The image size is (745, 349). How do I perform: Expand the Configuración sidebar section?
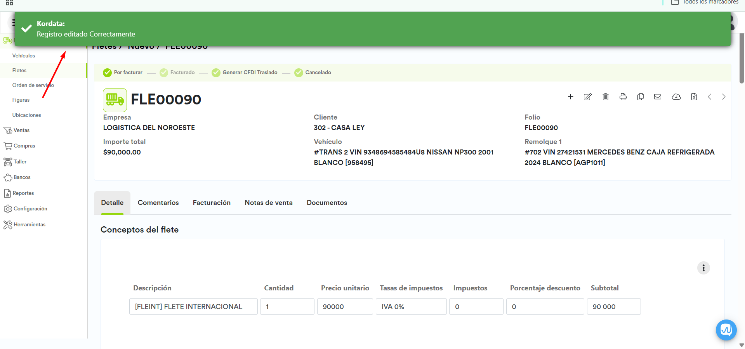30,209
